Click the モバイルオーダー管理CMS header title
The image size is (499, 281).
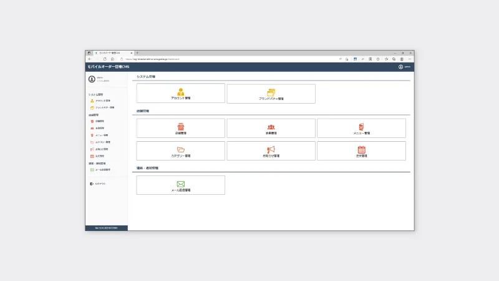[x=108, y=67]
